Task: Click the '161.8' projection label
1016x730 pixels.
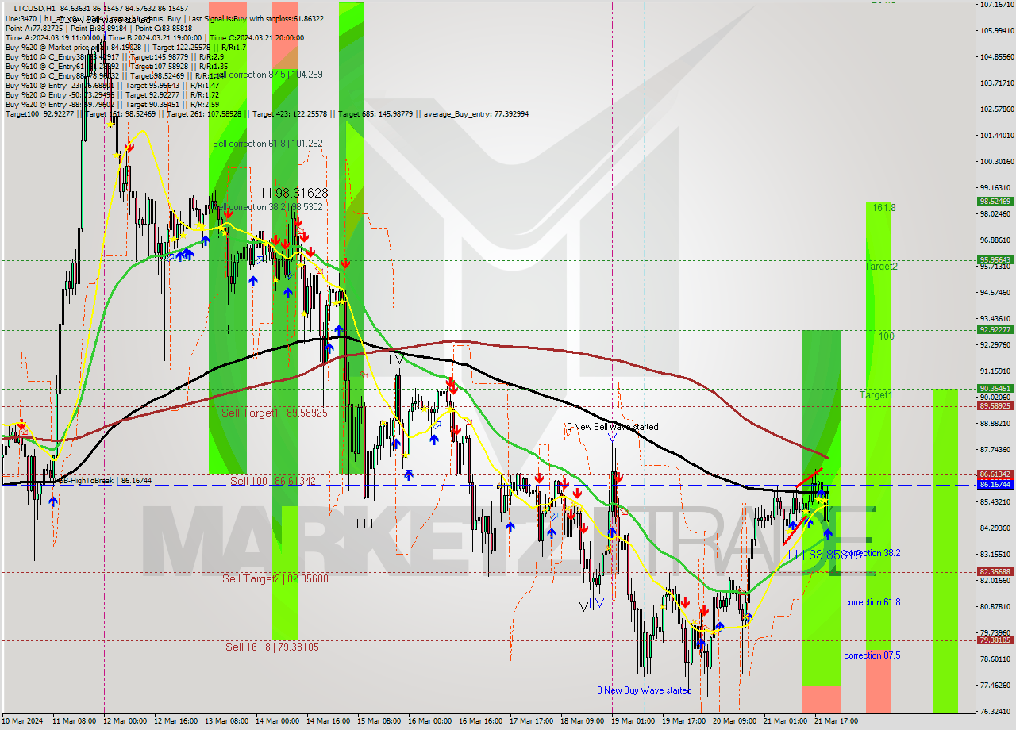Action: 883,207
